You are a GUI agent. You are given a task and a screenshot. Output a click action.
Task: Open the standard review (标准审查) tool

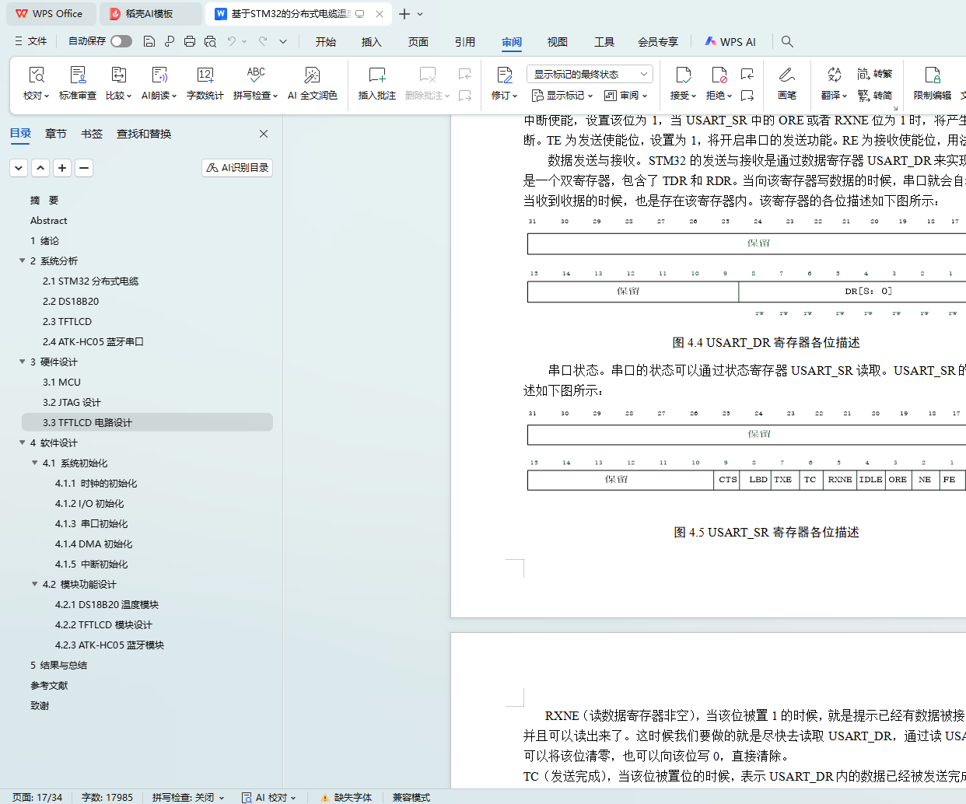[x=78, y=75]
